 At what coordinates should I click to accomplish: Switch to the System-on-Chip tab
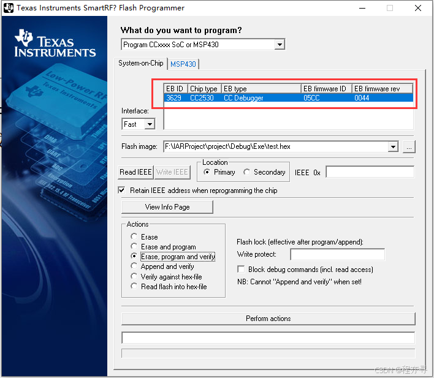[140, 63]
